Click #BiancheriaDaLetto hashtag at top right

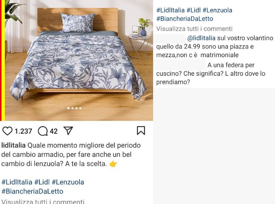(185, 19)
